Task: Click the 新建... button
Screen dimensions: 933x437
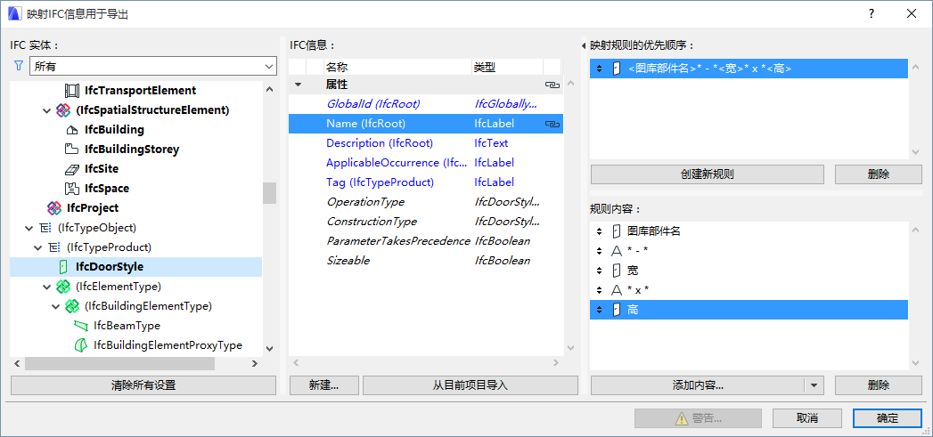Action: pyautogui.click(x=324, y=385)
